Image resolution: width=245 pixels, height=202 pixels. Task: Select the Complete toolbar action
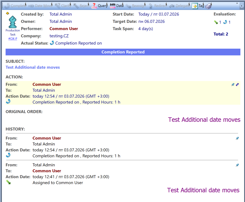click(15, 6)
